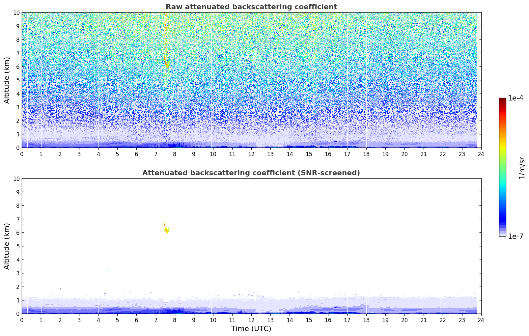
Task: Click altitude tick "8" on the raw plot
Action: pyautogui.click(x=18, y=40)
